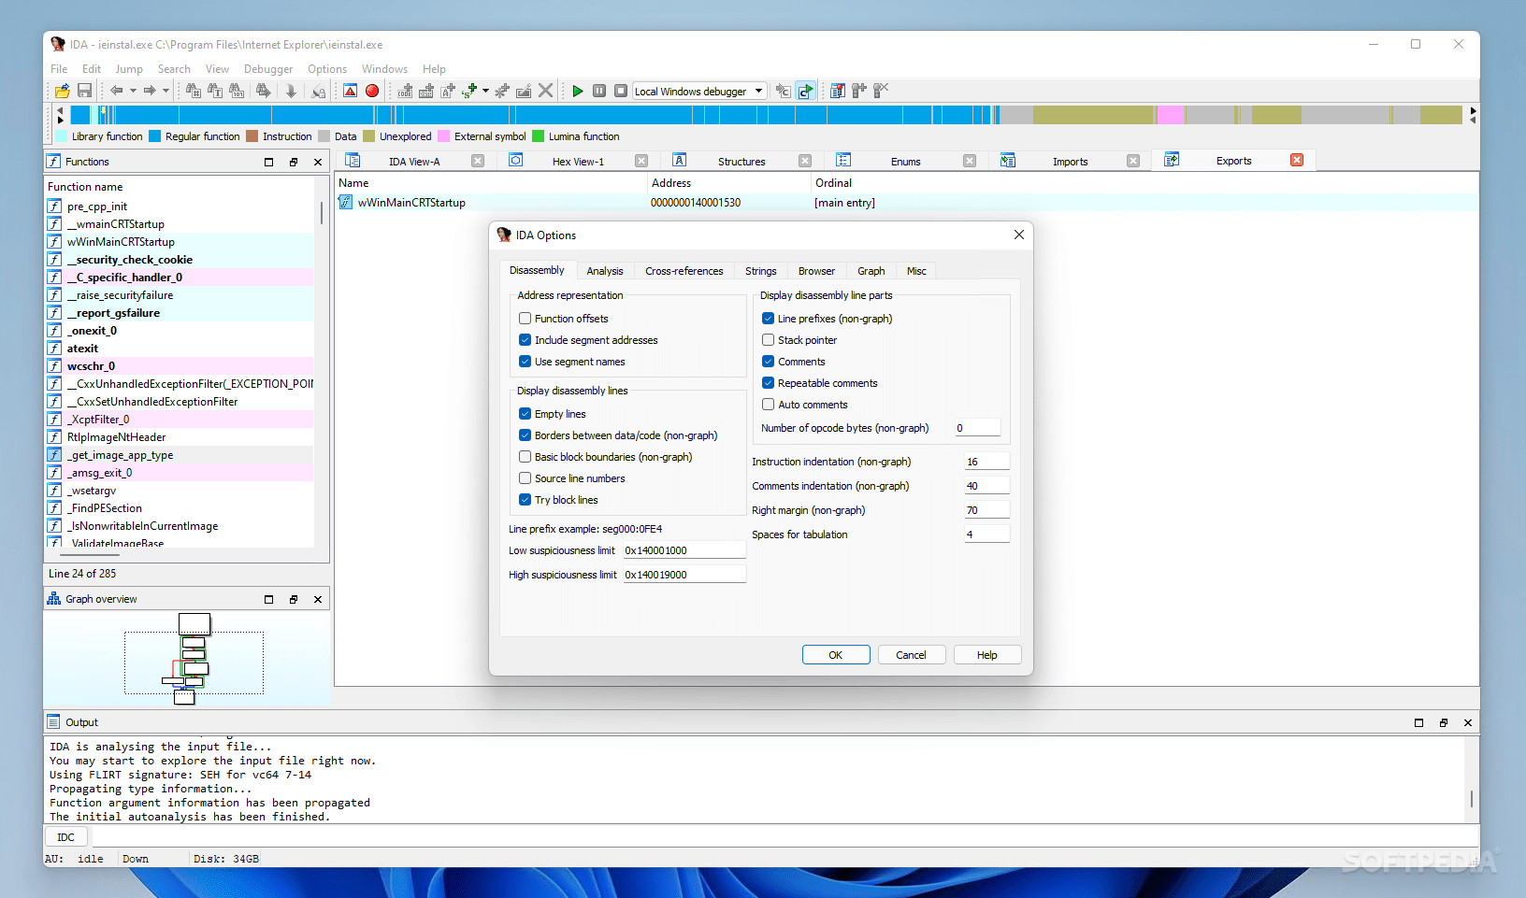Pause the debugged process
Screen dimensions: 1526x898
(599, 91)
